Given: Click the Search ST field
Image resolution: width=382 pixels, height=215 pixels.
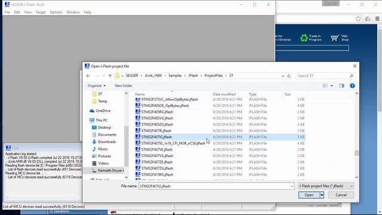Looking at the screenshot, I should tap(325, 76).
